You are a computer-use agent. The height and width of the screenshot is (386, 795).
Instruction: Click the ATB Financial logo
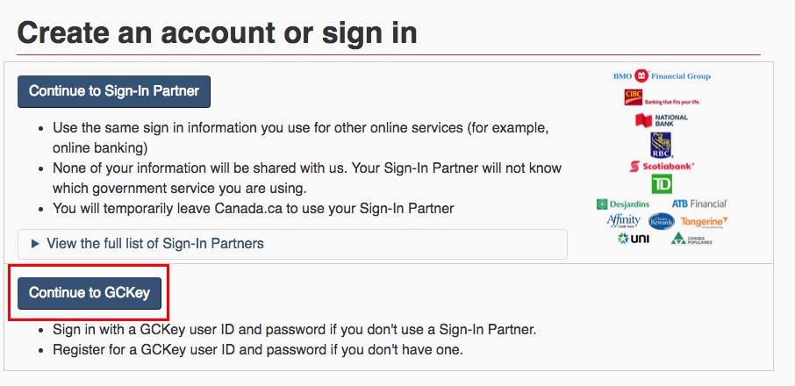699,204
